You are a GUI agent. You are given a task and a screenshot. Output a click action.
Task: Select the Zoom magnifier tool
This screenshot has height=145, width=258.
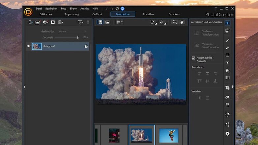tap(174, 22)
